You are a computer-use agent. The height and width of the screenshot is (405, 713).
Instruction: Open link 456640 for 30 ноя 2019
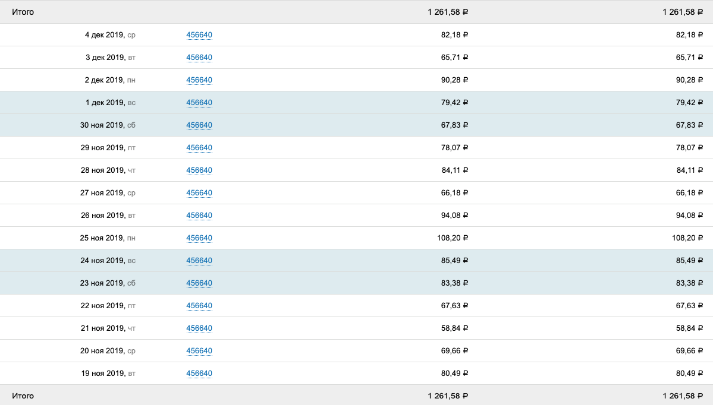click(199, 125)
